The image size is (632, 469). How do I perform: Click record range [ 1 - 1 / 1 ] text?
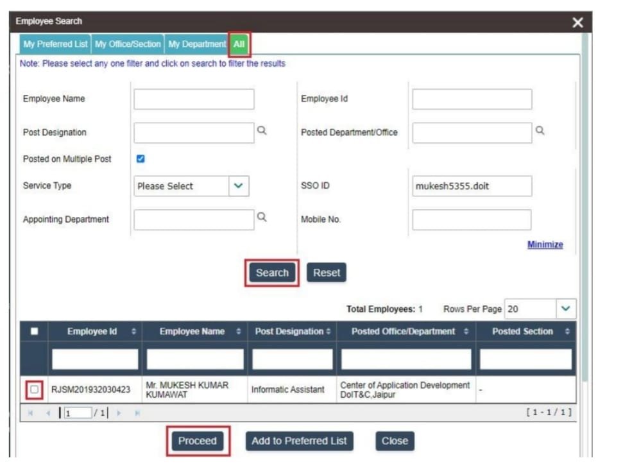point(549,412)
